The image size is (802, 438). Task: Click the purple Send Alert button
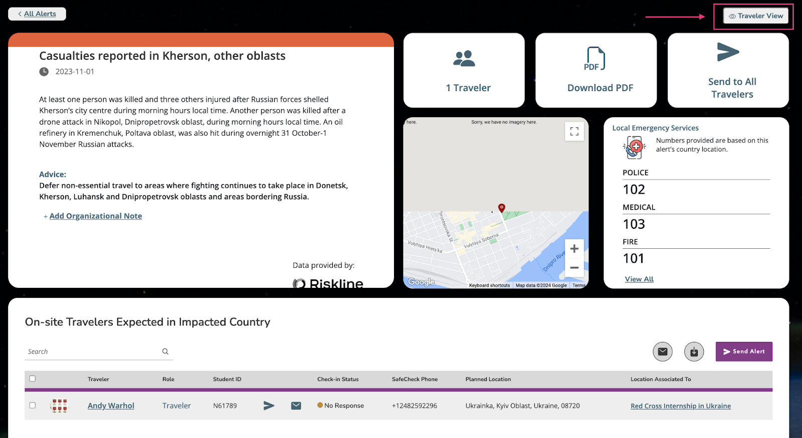point(744,351)
